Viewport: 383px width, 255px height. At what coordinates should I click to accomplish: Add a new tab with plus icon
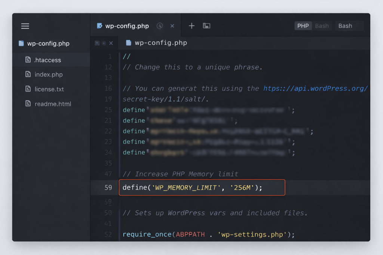[x=192, y=26]
